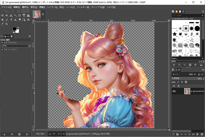
Task: Expand the px unit dropdown
Action: click(x=51, y=134)
